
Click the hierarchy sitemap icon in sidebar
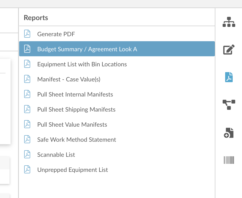coord(229,22)
